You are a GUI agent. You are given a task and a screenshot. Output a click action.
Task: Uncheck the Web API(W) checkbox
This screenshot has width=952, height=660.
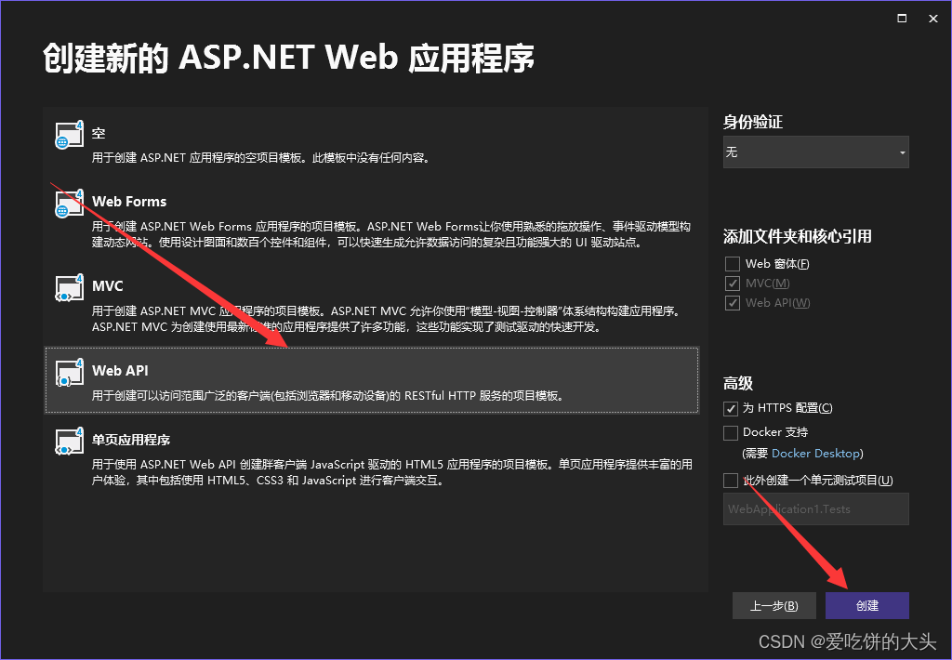point(732,302)
